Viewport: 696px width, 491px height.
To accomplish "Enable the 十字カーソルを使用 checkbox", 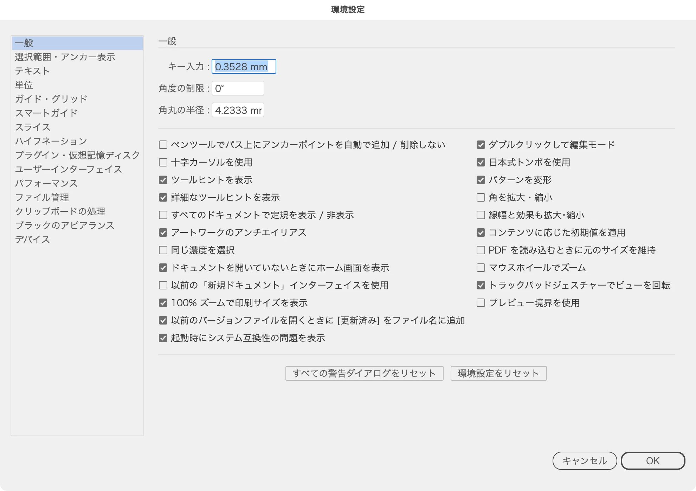I will (x=163, y=162).
